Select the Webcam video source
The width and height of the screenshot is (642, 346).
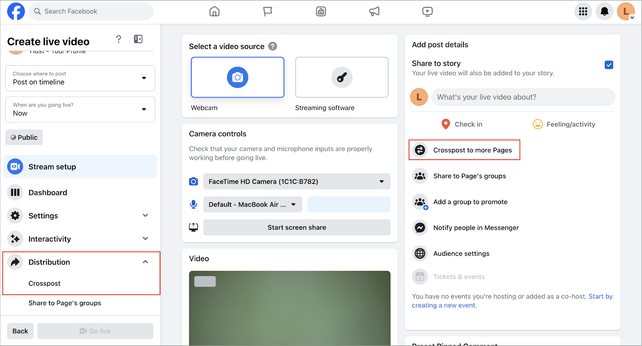238,77
